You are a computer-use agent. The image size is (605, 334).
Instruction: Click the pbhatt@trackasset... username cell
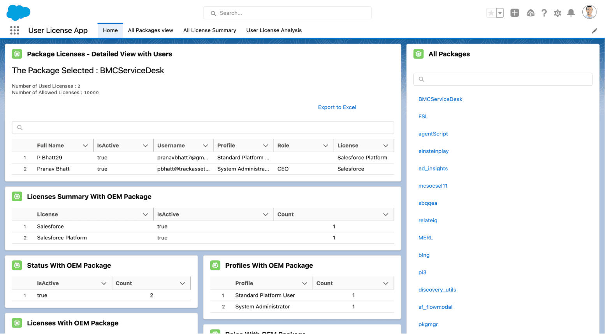coord(183,169)
